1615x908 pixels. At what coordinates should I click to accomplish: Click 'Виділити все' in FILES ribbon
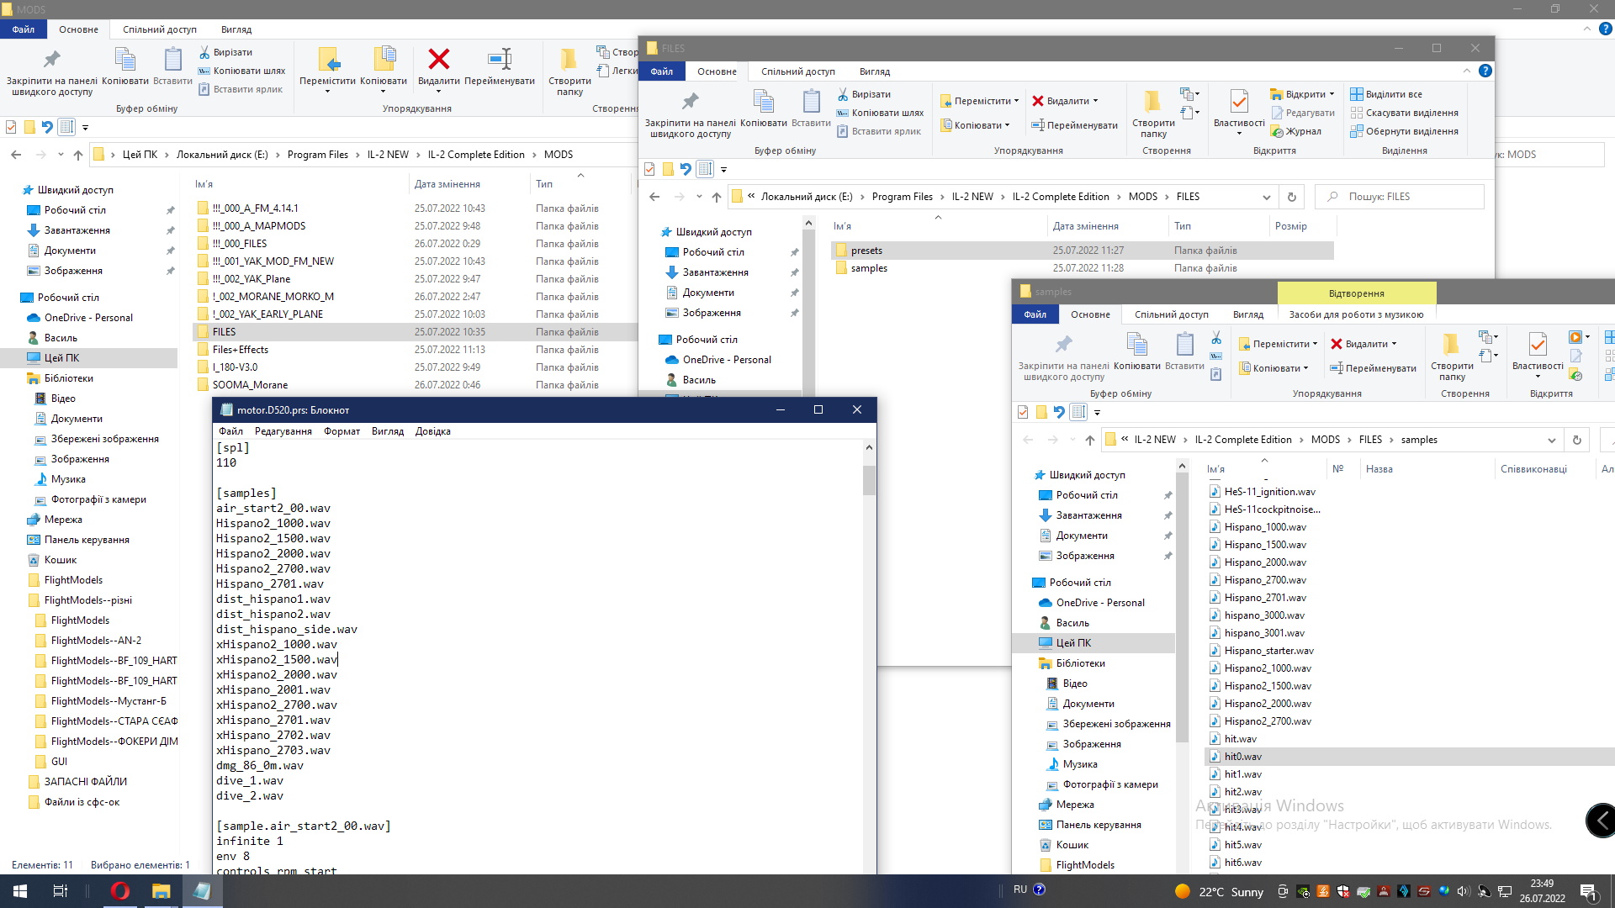(x=1393, y=94)
